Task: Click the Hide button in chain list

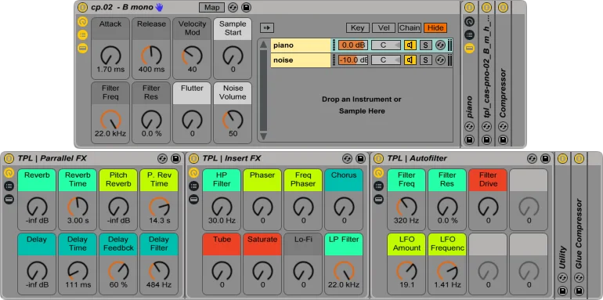Action: pyautogui.click(x=435, y=27)
